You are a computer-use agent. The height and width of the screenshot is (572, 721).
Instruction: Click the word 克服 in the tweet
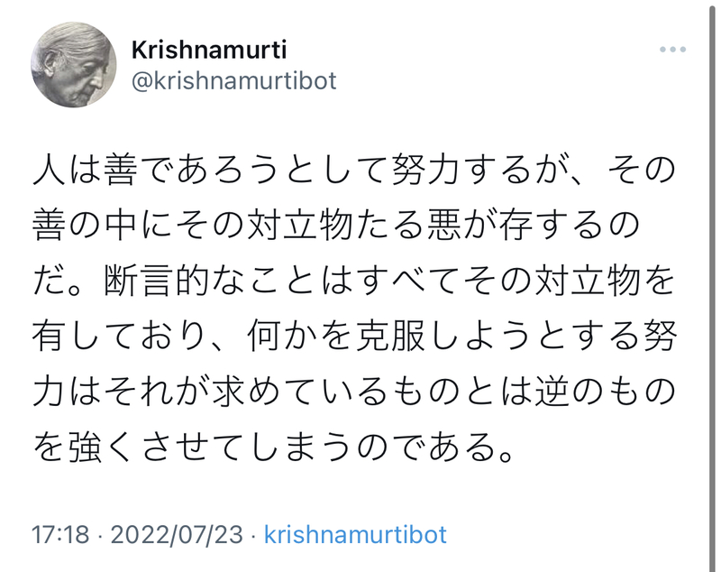390,337
